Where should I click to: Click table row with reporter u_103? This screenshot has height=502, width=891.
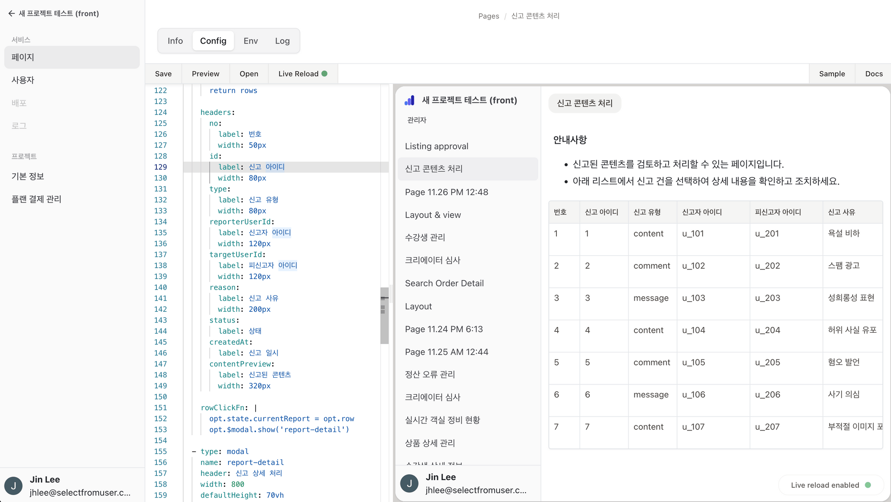click(x=693, y=298)
